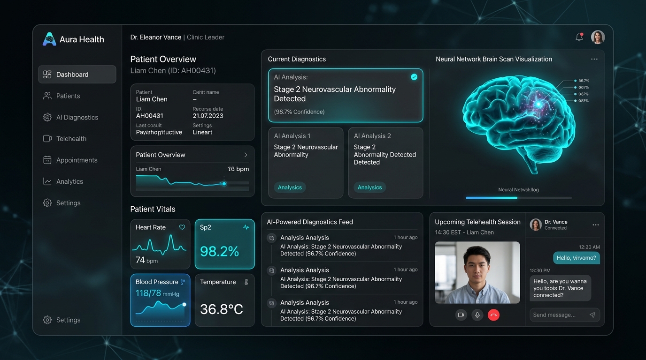This screenshot has width=646, height=360.
Task: Click Analytics button on AI Analysis 2 card
Action: tap(369, 187)
